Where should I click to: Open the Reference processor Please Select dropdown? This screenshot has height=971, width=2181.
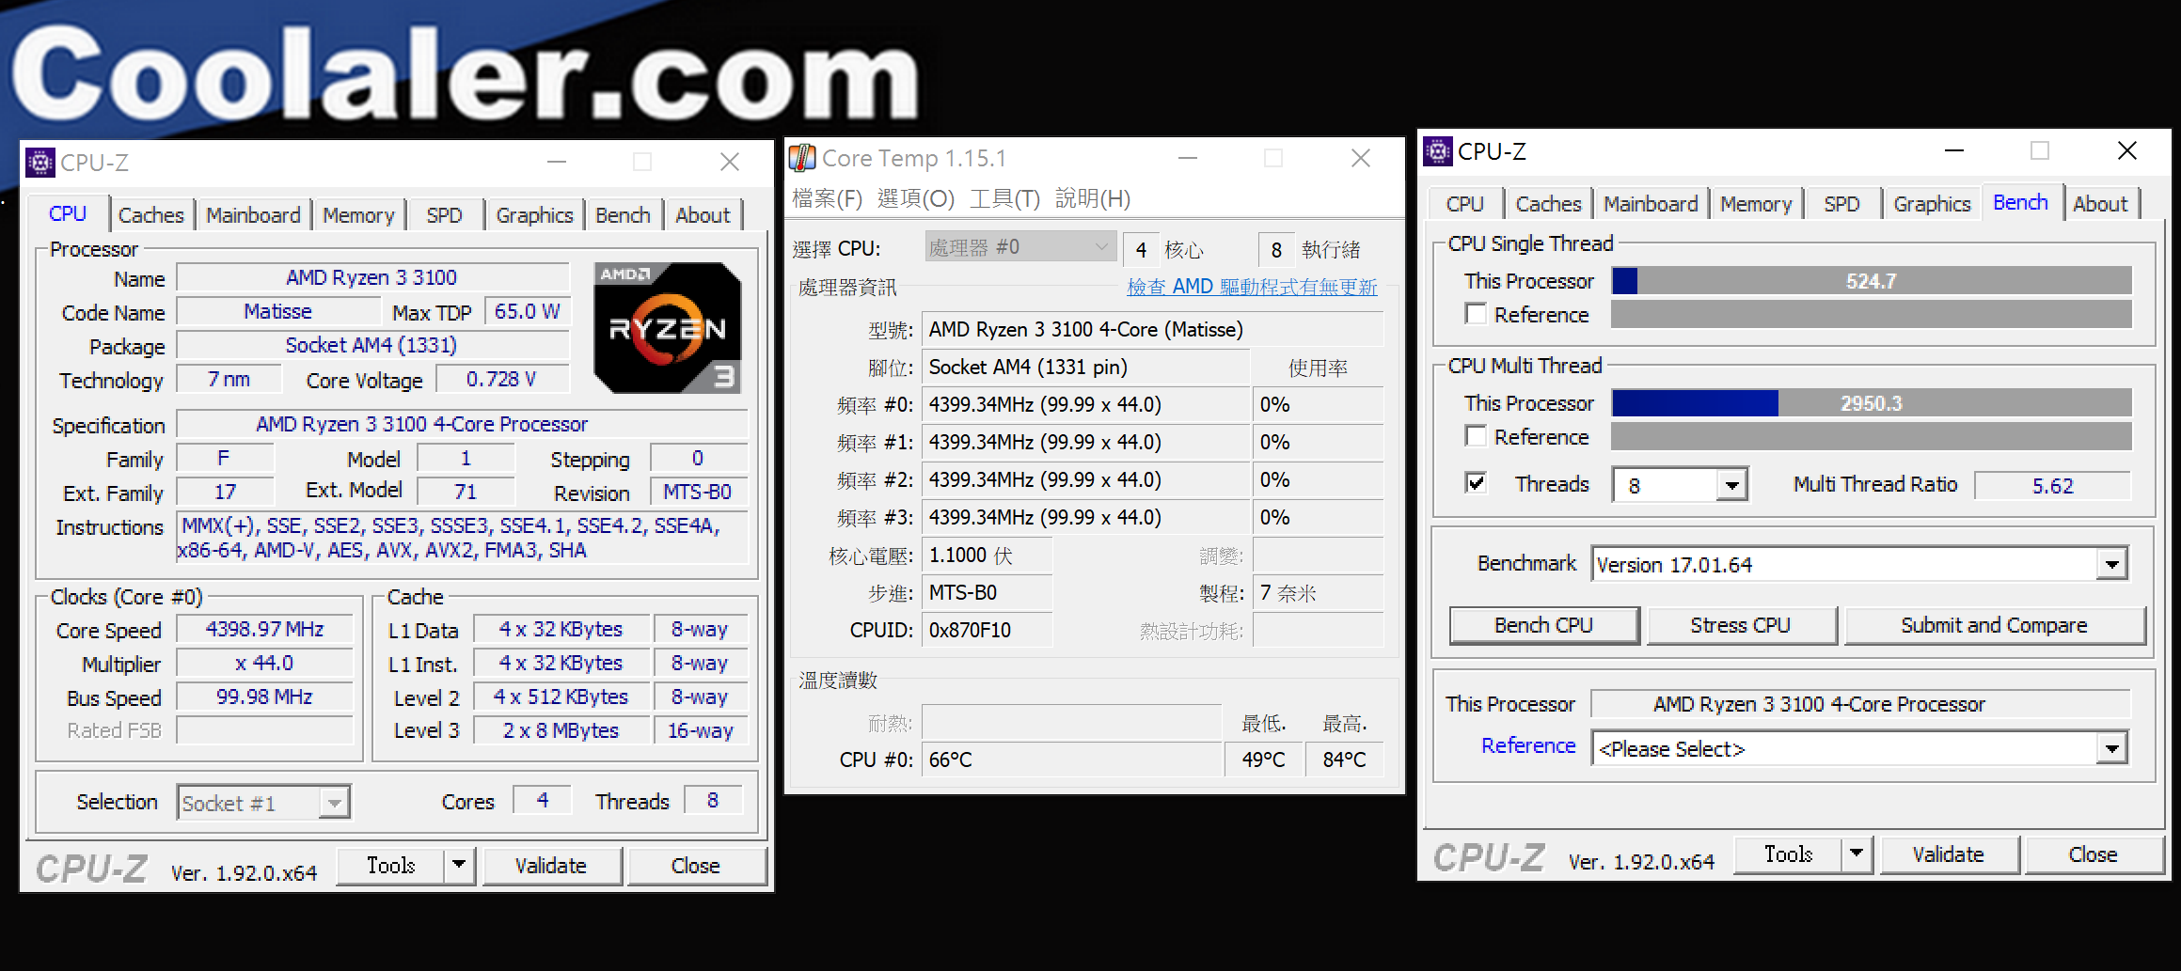pos(2112,749)
